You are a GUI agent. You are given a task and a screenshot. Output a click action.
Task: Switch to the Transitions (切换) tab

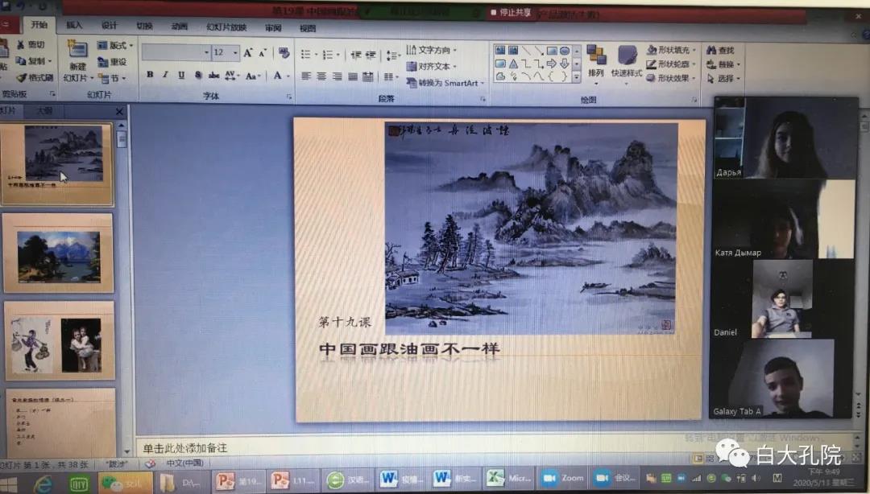pos(144,26)
